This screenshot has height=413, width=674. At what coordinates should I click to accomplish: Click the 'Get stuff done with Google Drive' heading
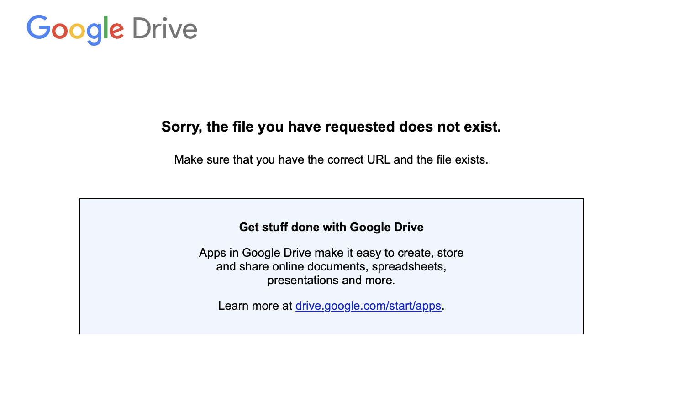click(331, 227)
